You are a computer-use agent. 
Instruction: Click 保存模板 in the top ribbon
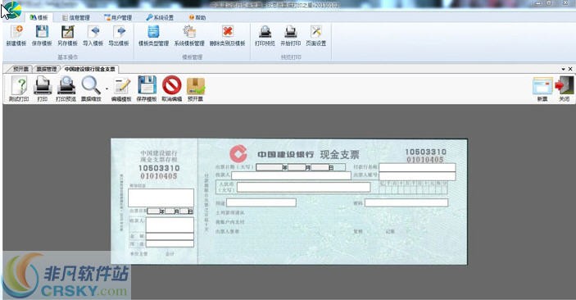(x=42, y=36)
